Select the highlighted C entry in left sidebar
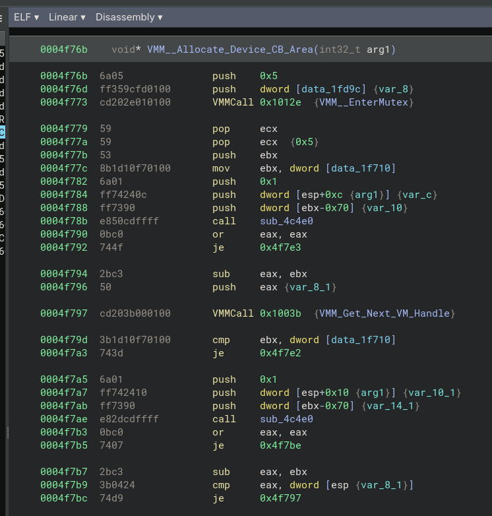Viewport: 492px width, 516px height. click(2, 133)
